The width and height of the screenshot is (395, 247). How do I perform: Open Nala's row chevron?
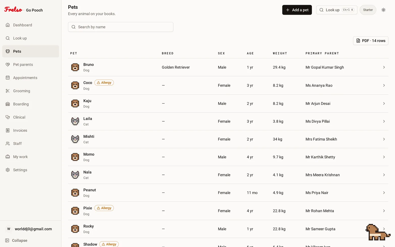click(384, 175)
